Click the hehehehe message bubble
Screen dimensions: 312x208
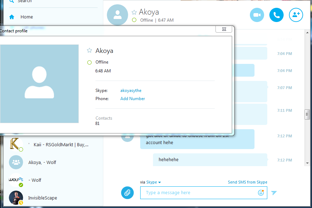pos(210,160)
